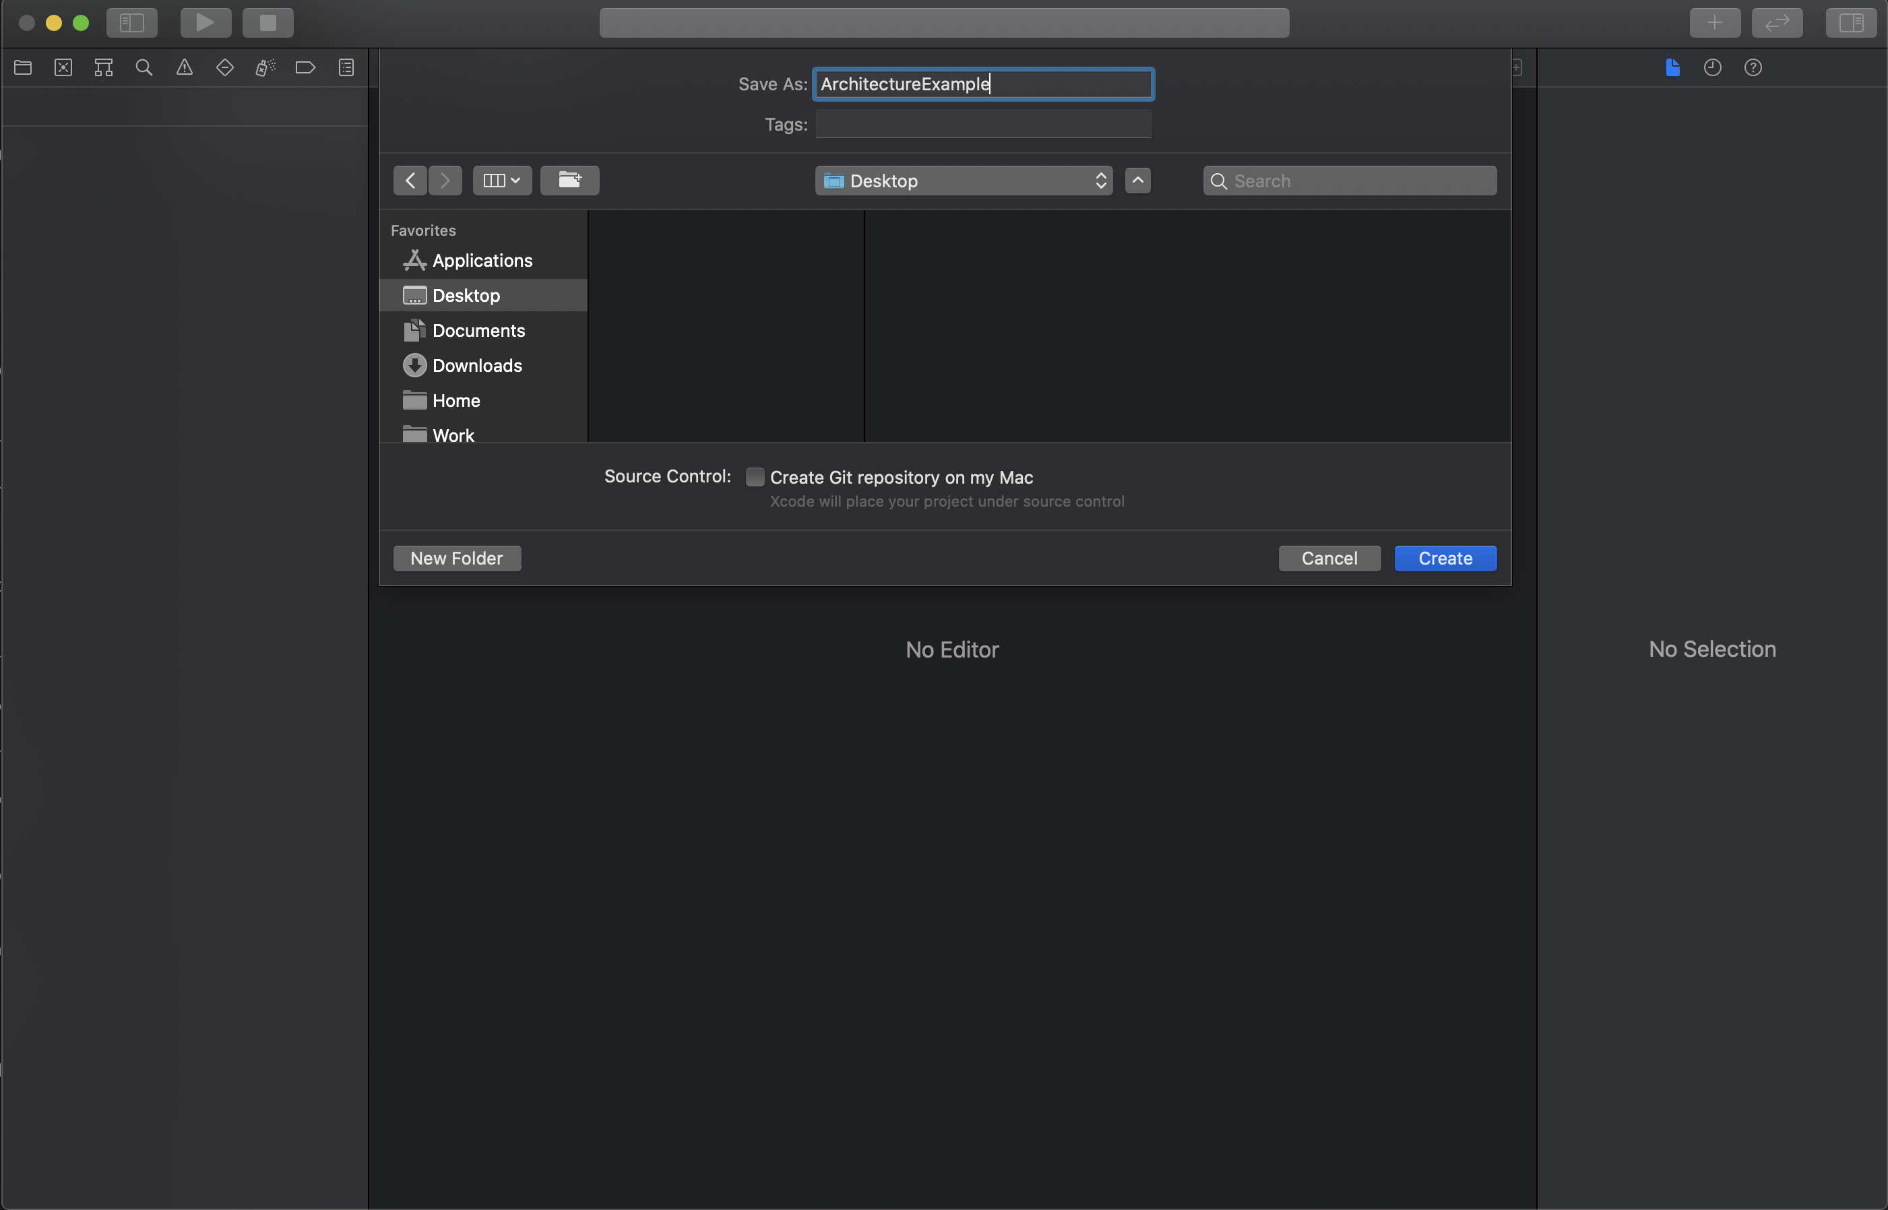The image size is (1888, 1210).
Task: Select Documents in Favorites sidebar
Action: coord(478,331)
